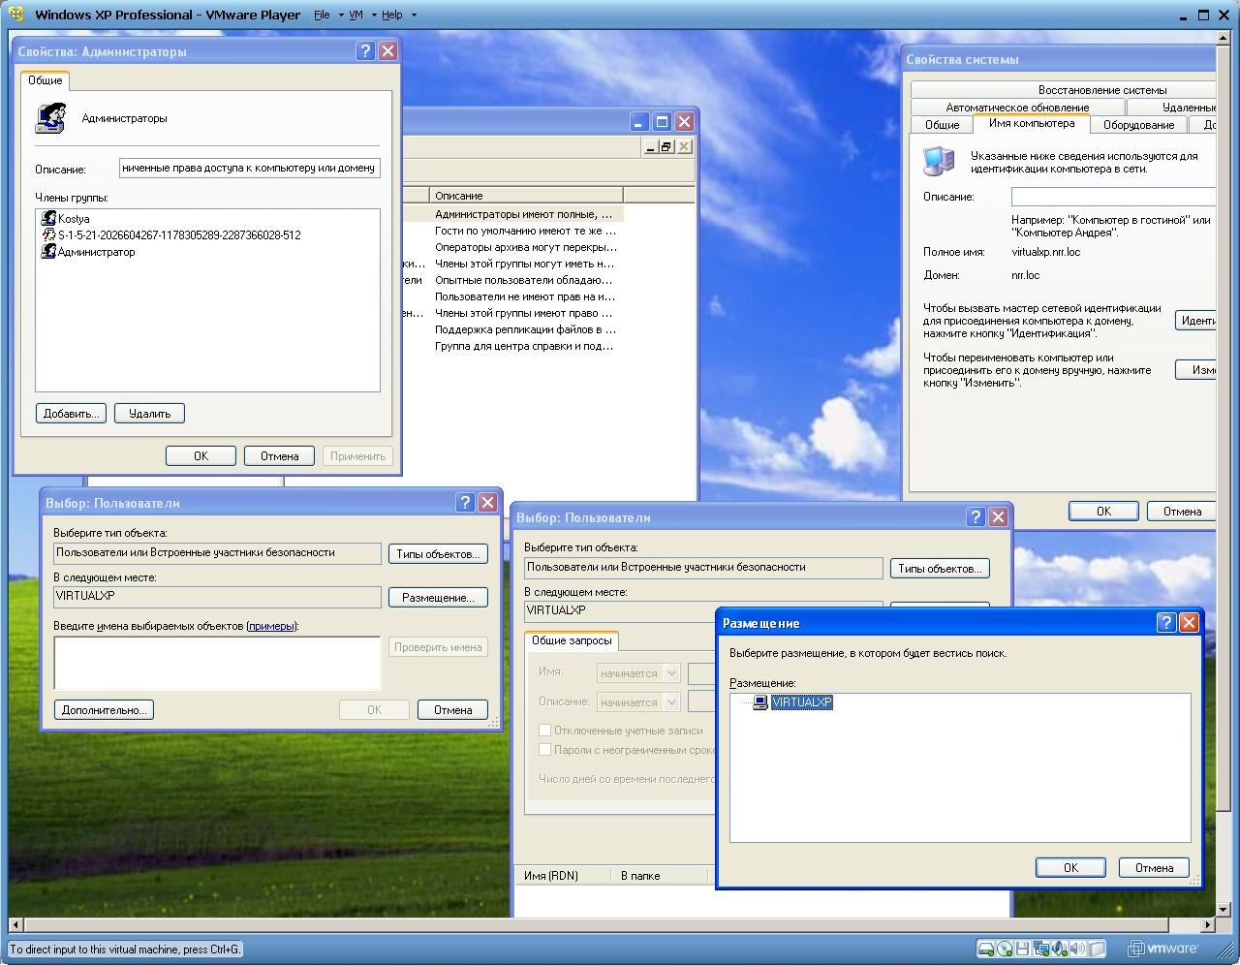
Task: Click the help question mark in Размещение dialog
Action: (x=1166, y=622)
